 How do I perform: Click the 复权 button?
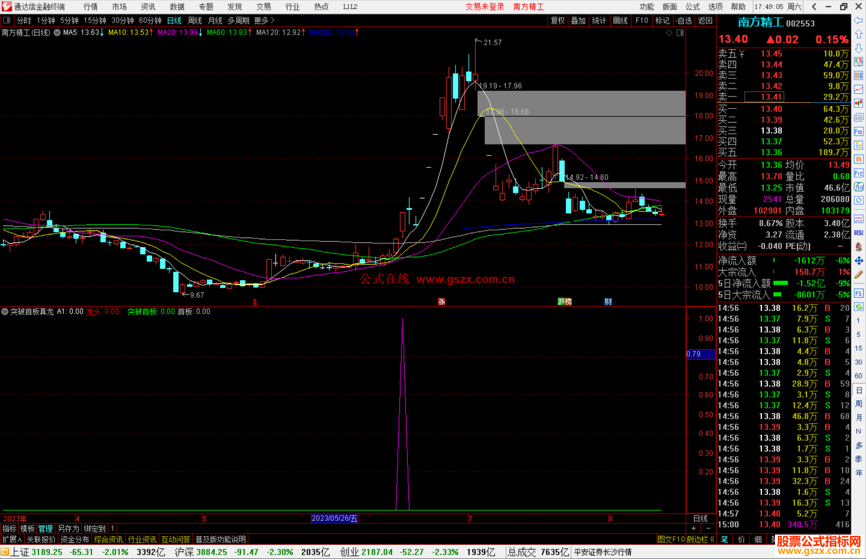(x=557, y=20)
